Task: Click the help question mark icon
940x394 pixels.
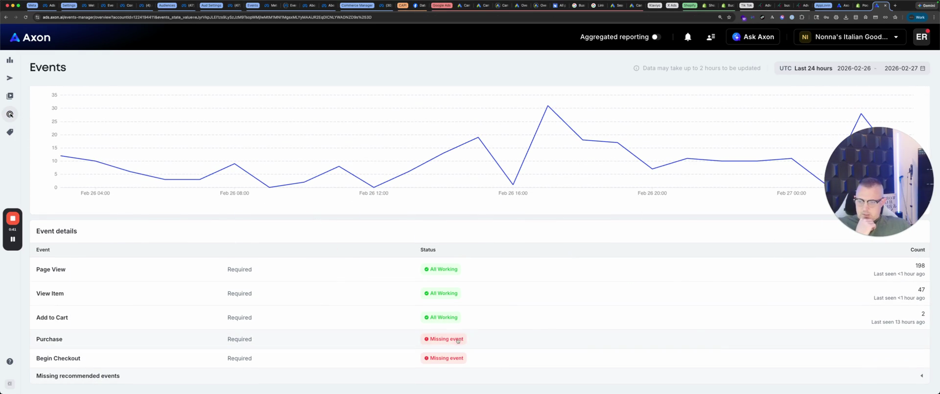Action: (10, 362)
